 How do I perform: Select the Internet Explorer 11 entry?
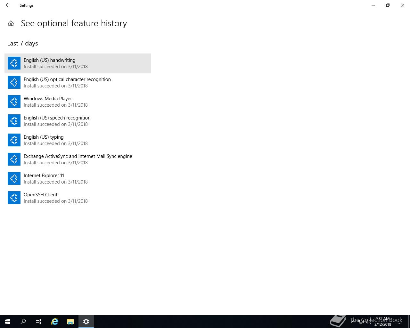click(x=78, y=178)
